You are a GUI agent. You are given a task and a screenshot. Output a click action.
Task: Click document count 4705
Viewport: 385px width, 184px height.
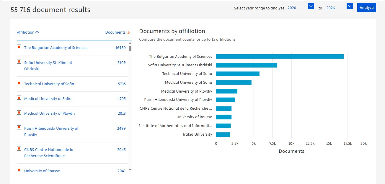click(121, 98)
